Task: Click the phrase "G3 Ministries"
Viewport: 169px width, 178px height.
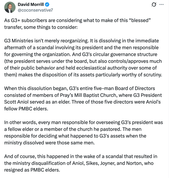Action: pos(19,41)
